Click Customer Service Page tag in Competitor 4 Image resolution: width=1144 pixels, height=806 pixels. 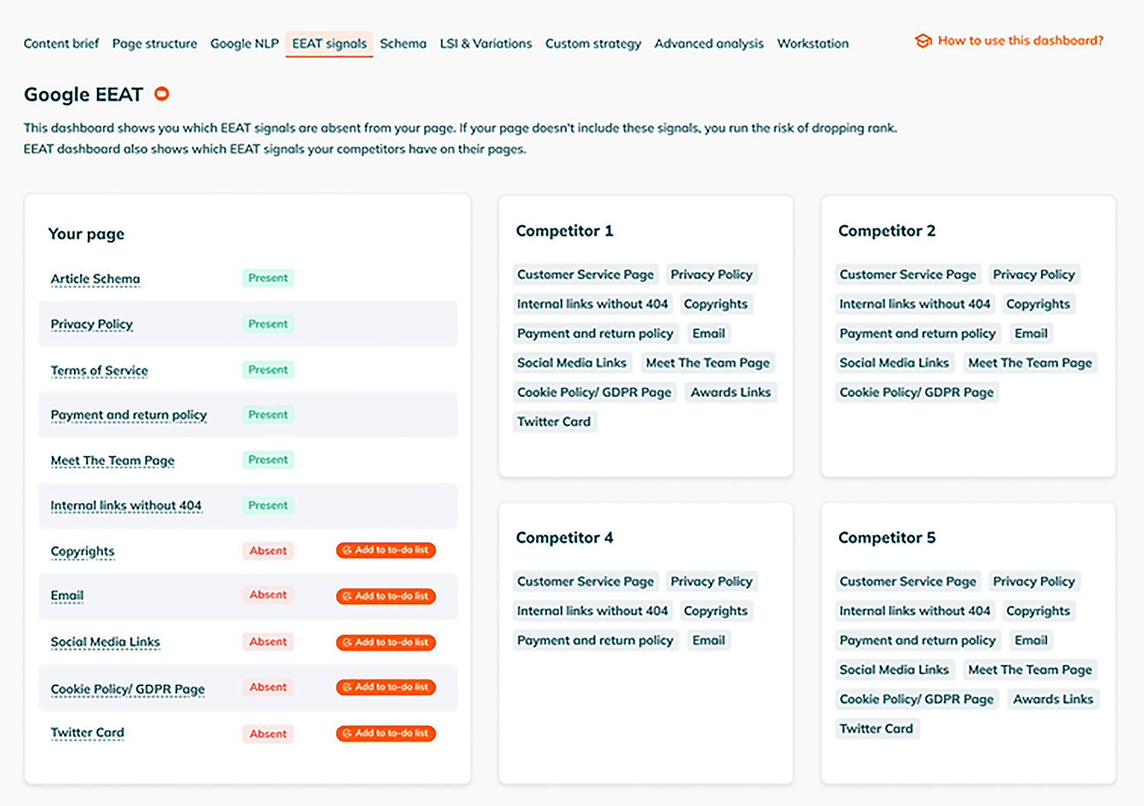(586, 581)
